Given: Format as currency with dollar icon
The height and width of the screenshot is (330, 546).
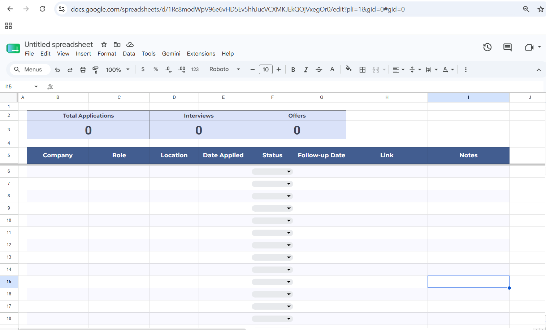Looking at the screenshot, I should pyautogui.click(x=143, y=69).
